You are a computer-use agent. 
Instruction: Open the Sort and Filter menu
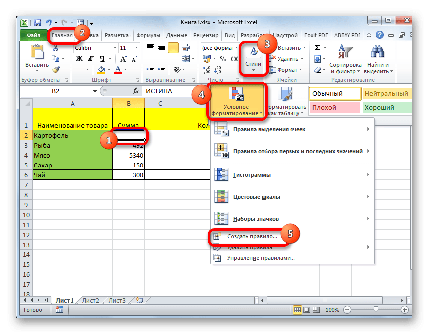pyautogui.click(x=345, y=59)
